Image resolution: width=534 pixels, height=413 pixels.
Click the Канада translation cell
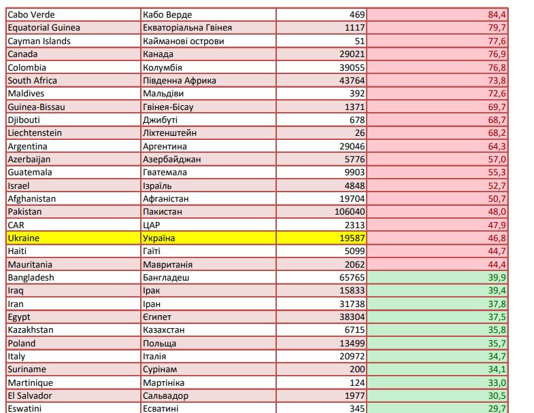[x=208, y=54]
